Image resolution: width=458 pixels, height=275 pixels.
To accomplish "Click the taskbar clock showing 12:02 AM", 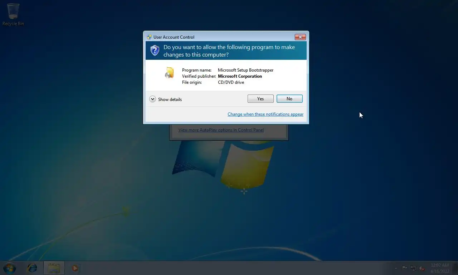I will 440,268.
